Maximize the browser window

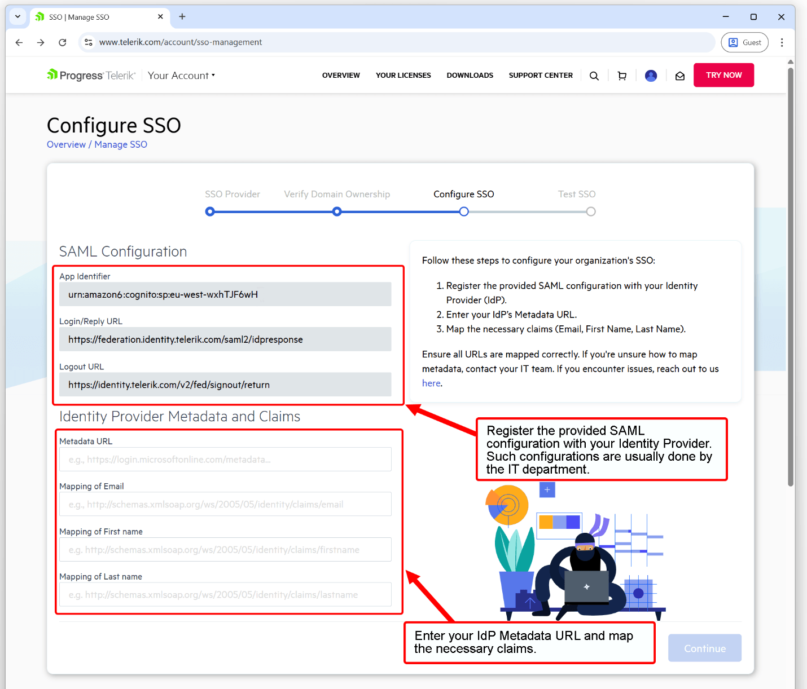[753, 17]
